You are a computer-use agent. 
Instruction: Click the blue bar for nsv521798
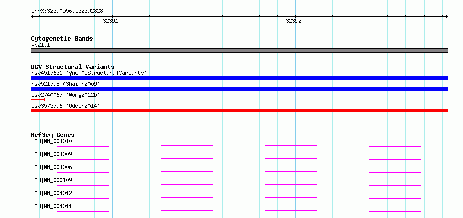click(239, 89)
